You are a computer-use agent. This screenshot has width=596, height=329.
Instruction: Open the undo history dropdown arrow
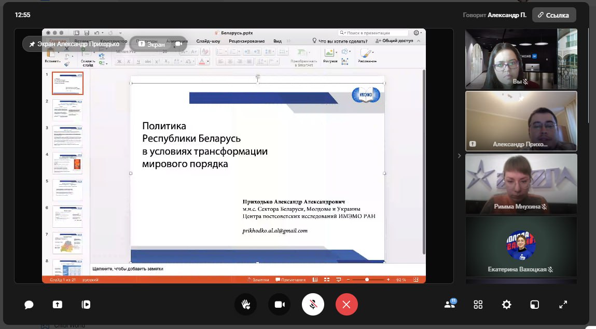click(x=103, y=33)
